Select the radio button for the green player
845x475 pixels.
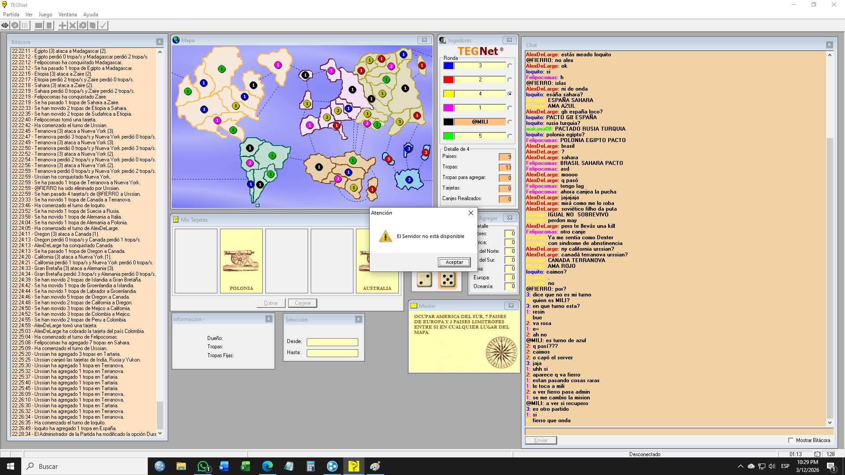510,136
